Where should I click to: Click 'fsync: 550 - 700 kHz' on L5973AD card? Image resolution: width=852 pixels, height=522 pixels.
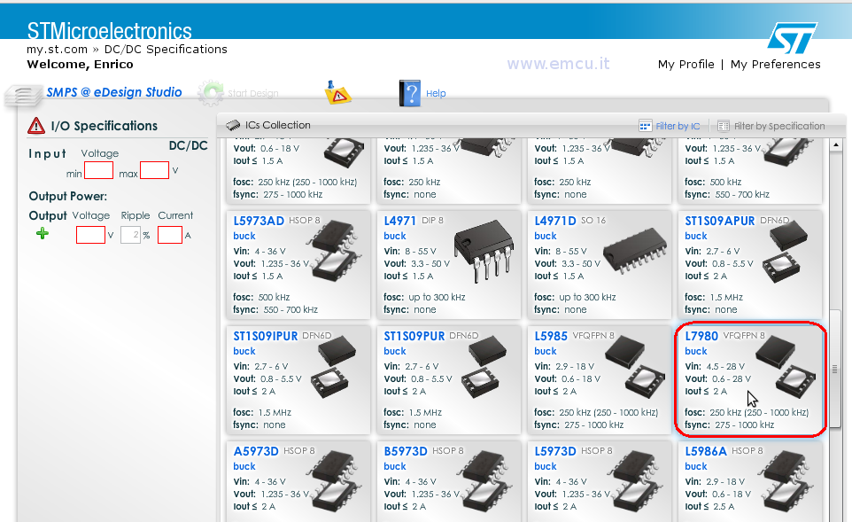click(x=275, y=310)
